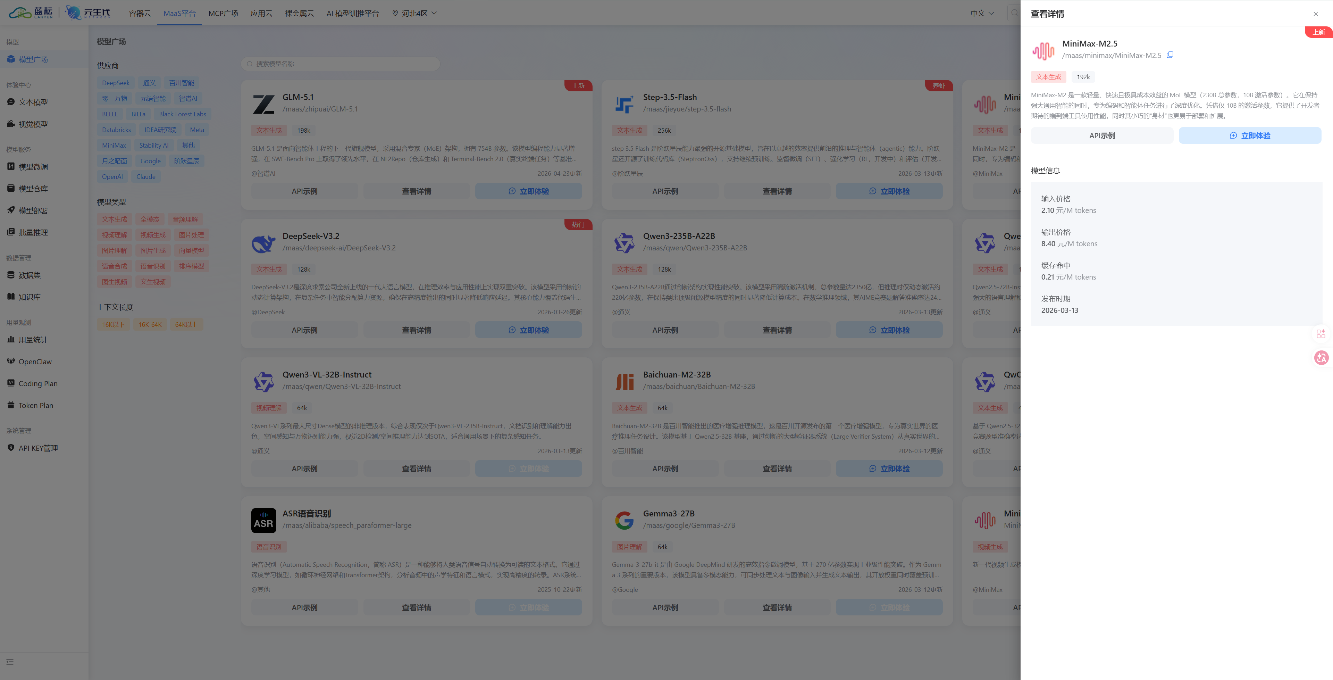1333x680 pixels.
Task: Click the 192k context badge in details panel
Action: pyautogui.click(x=1083, y=77)
